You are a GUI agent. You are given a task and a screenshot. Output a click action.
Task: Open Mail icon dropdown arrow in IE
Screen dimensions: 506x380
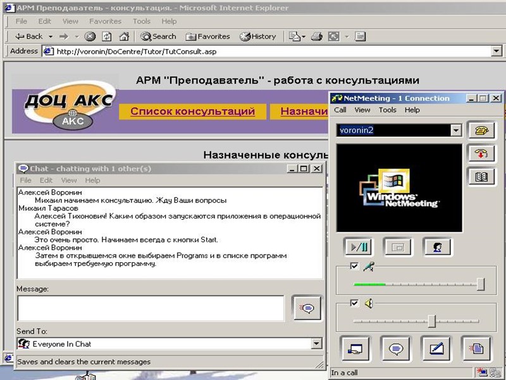click(x=304, y=37)
